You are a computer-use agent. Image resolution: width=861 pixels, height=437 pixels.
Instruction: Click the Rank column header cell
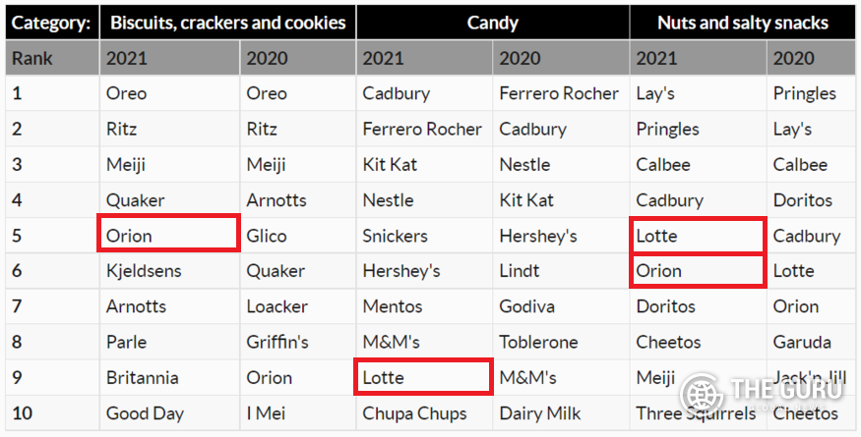click(x=52, y=58)
